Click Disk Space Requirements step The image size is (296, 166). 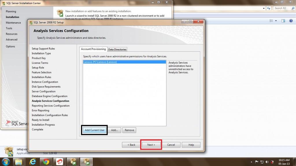tap(46, 87)
